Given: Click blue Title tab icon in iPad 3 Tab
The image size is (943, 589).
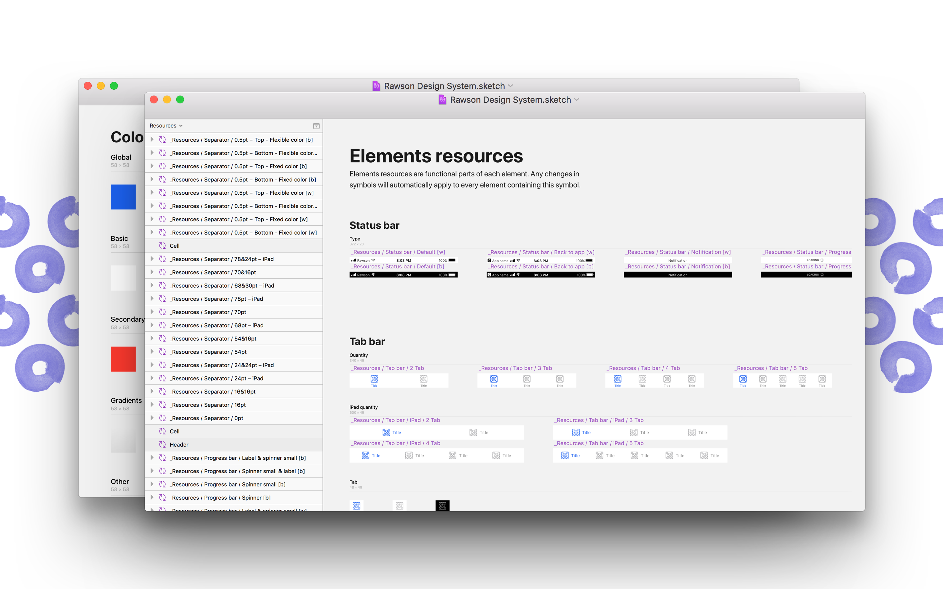Looking at the screenshot, I should coord(576,432).
